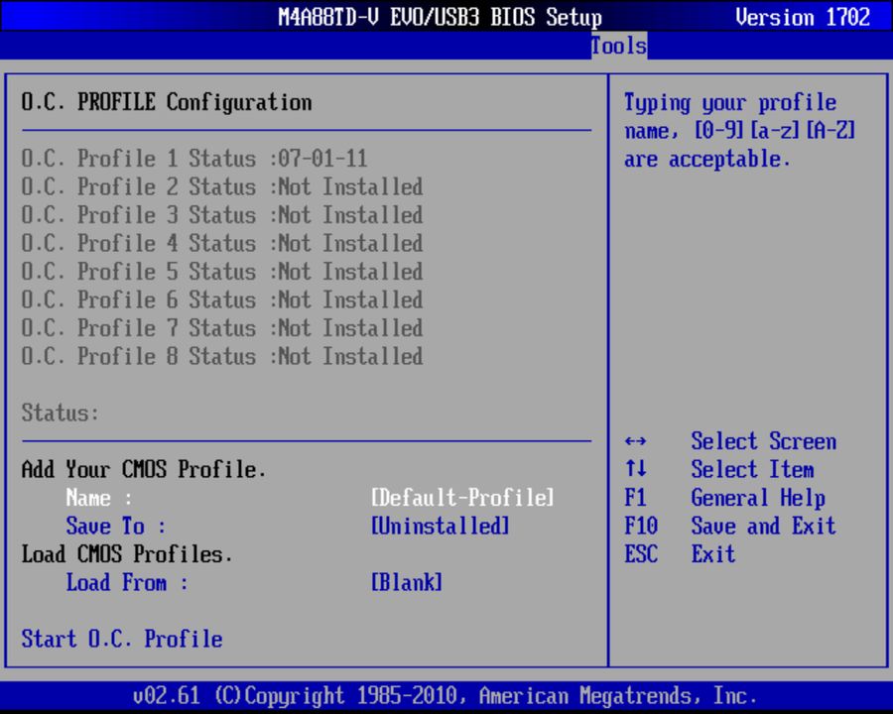The width and height of the screenshot is (893, 714).
Task: Open the Default-Profile name editor
Action: [461, 498]
